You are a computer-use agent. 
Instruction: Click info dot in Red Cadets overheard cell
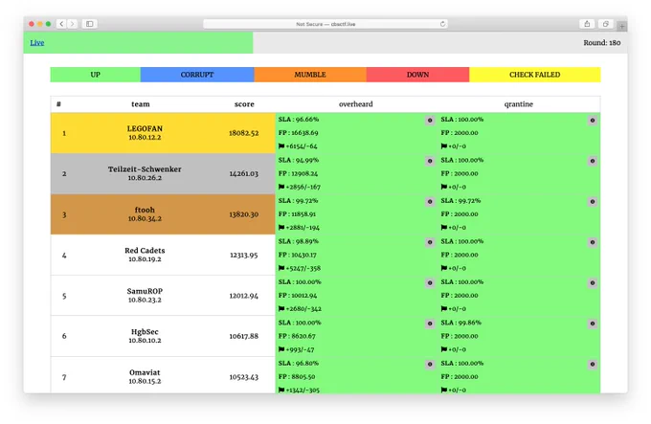(x=430, y=242)
